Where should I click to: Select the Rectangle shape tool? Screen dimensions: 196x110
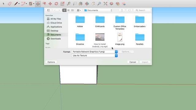[31, 4]
